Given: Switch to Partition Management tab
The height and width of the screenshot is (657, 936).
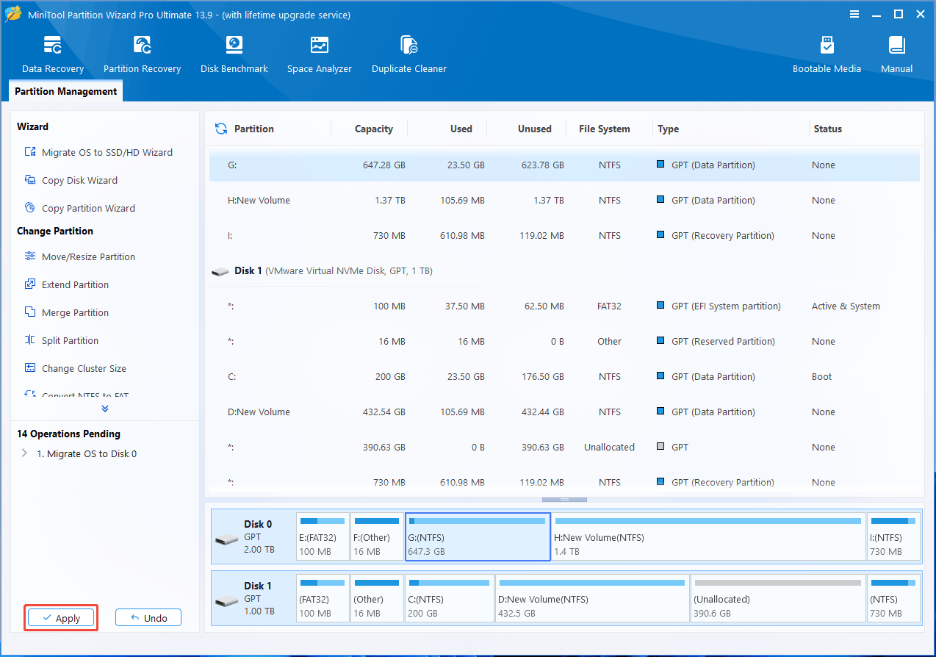Looking at the screenshot, I should pos(66,92).
